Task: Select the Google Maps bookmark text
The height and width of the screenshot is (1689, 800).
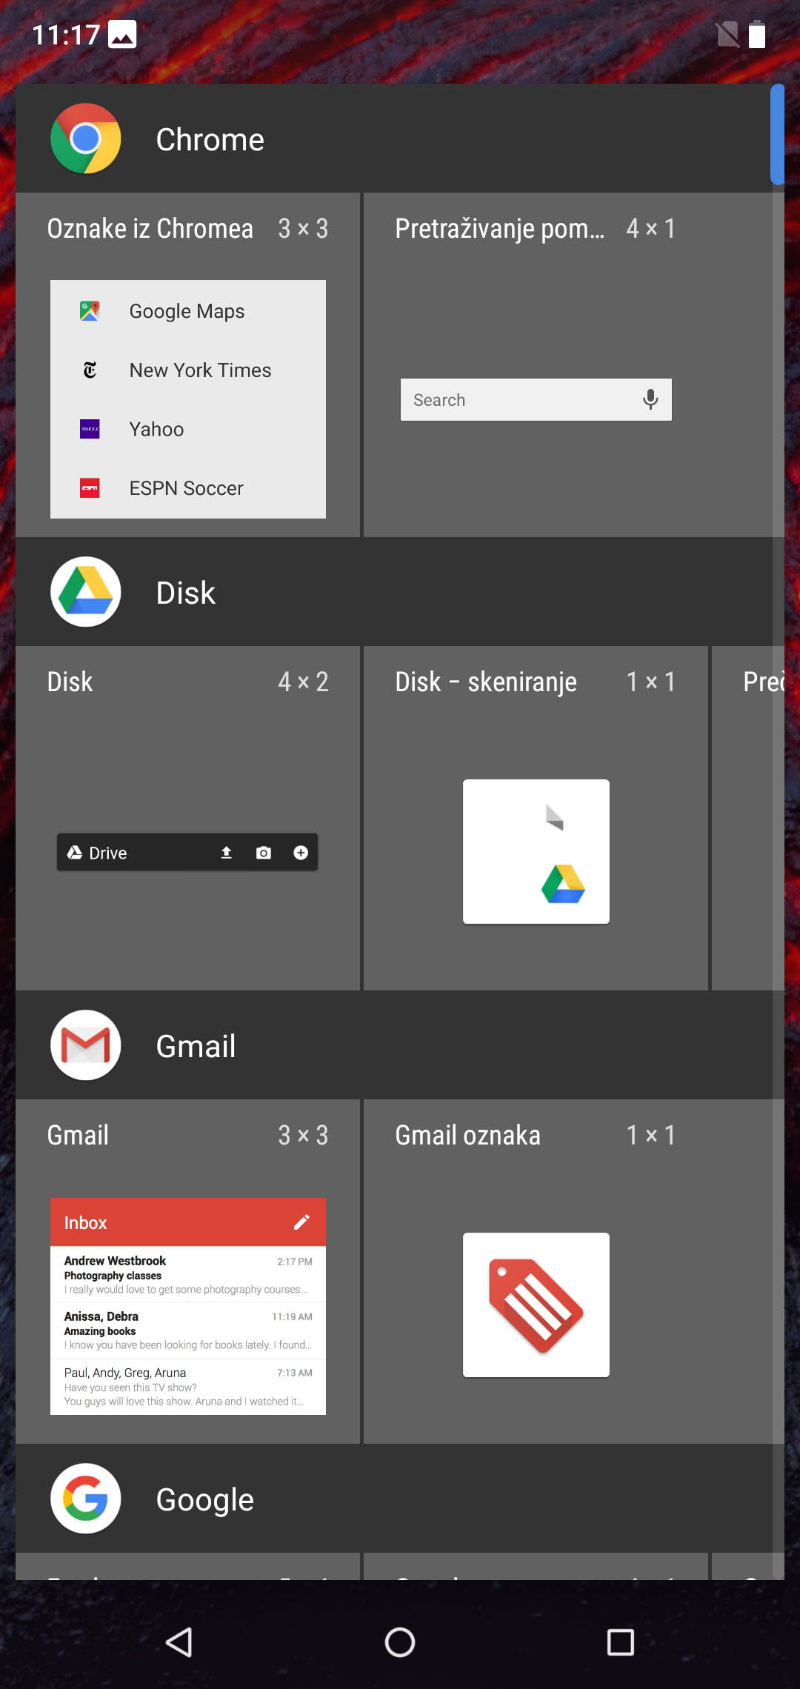Action: 187,311
